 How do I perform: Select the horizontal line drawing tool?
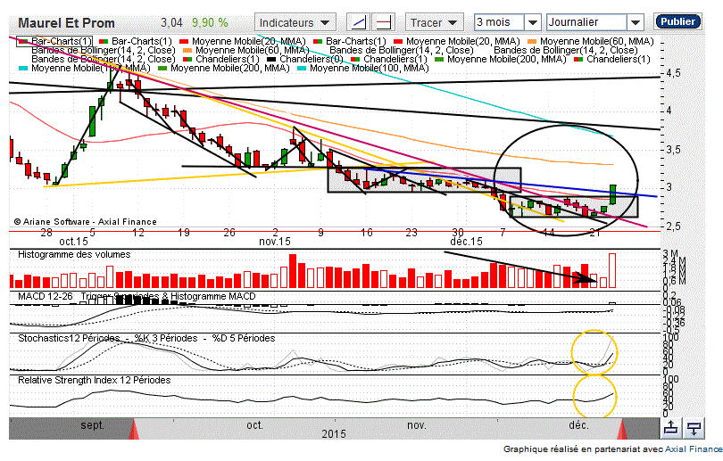383,22
